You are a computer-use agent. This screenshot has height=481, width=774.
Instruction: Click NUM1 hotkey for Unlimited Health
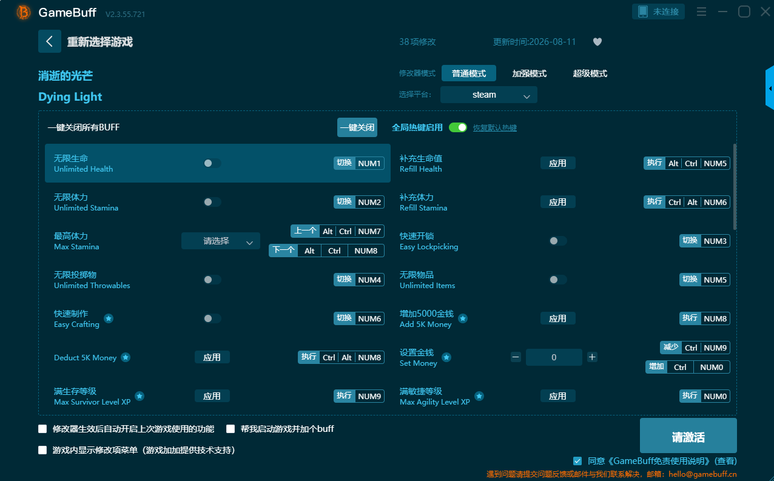pyautogui.click(x=369, y=163)
